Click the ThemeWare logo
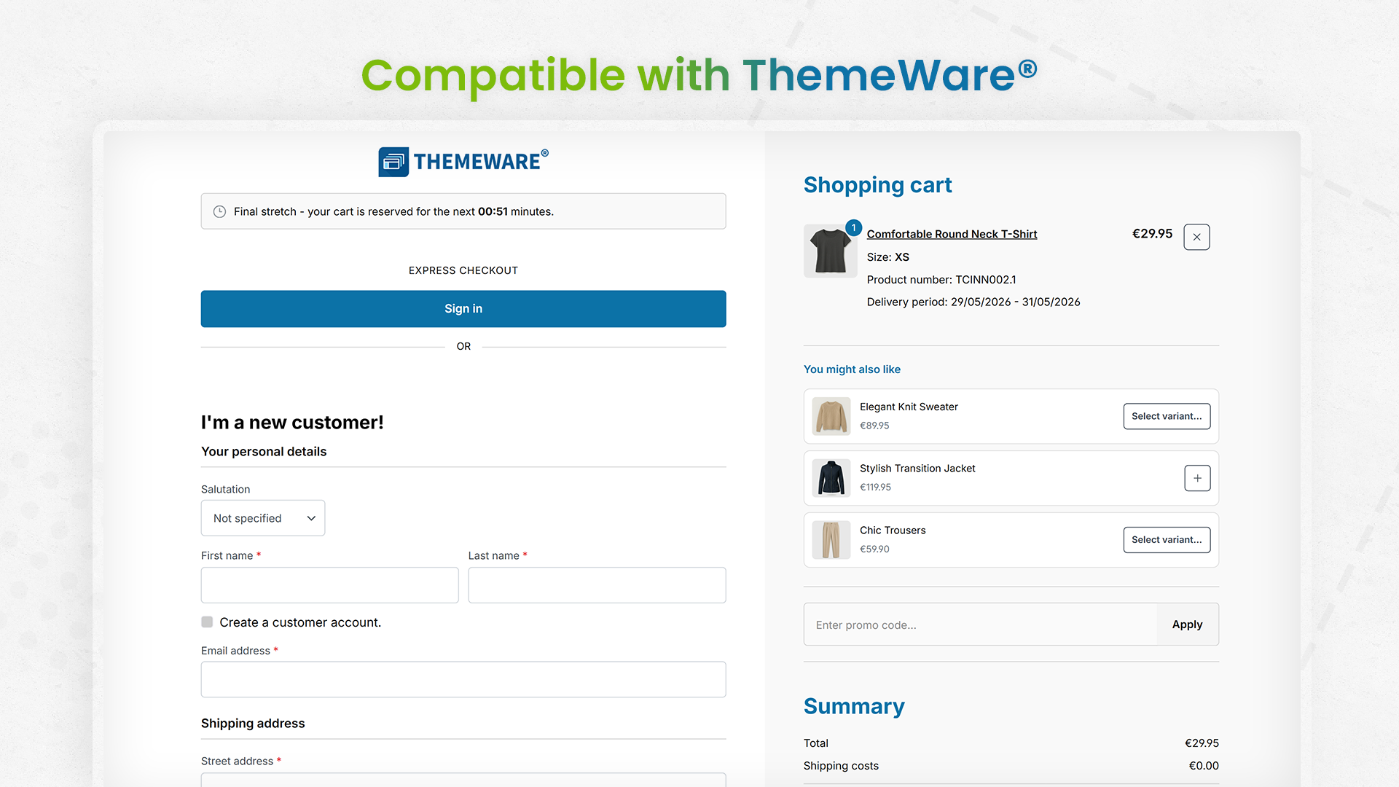 click(463, 162)
